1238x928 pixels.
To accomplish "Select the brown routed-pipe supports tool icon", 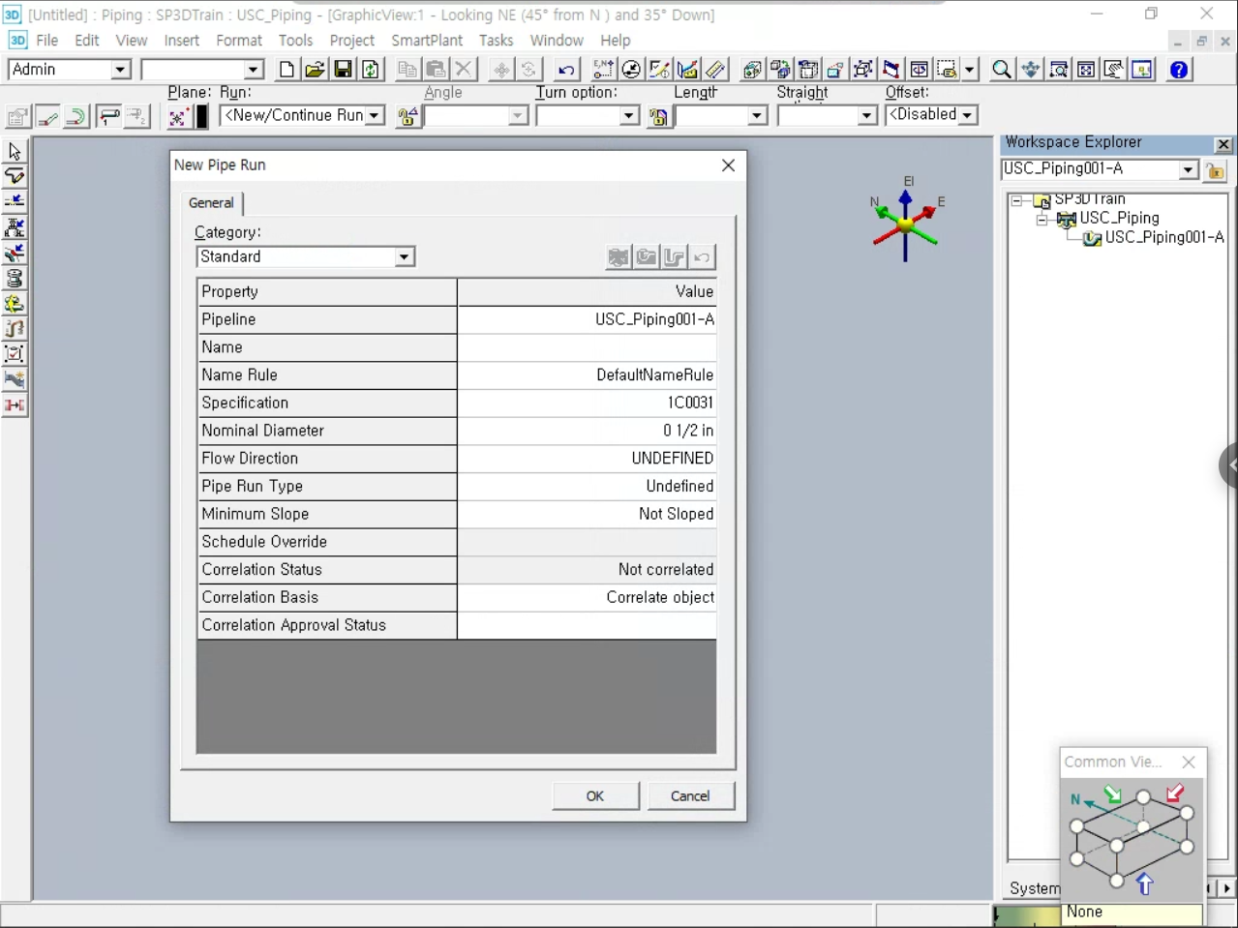I will pyautogui.click(x=15, y=329).
